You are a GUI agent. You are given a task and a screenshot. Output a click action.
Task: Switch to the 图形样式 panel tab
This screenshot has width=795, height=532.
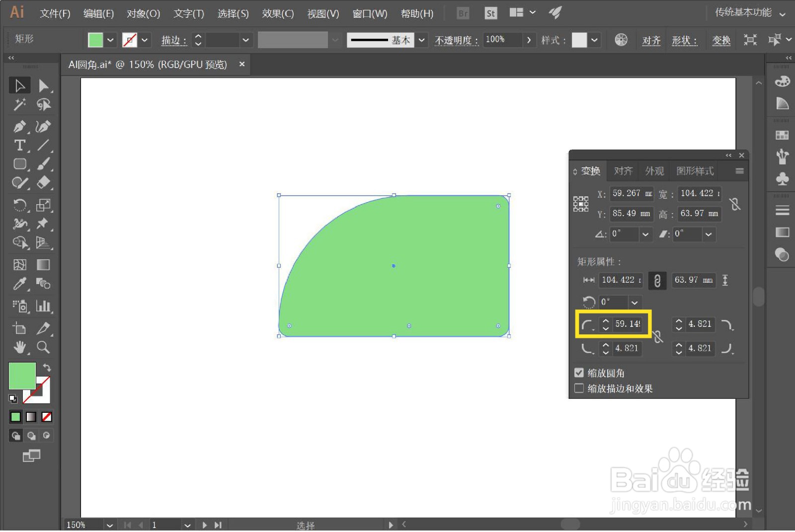tap(695, 171)
